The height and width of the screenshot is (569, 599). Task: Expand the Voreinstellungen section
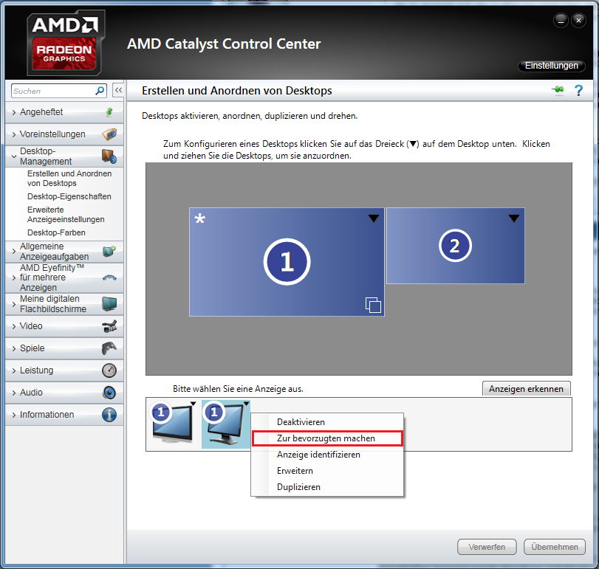click(14, 134)
